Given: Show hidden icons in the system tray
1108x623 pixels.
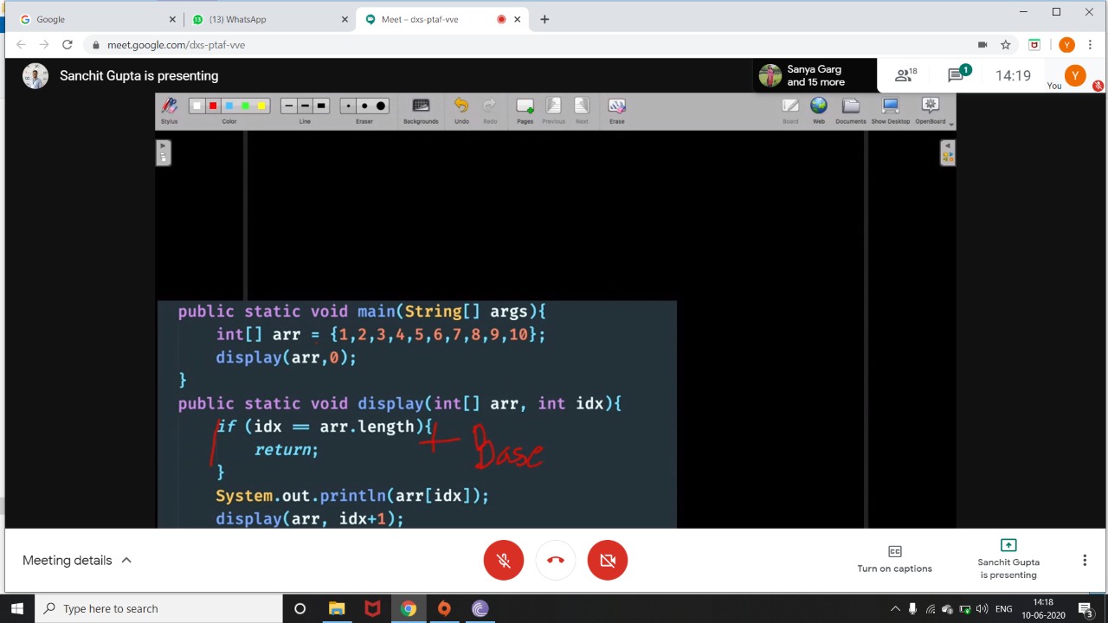Looking at the screenshot, I should click(x=895, y=608).
